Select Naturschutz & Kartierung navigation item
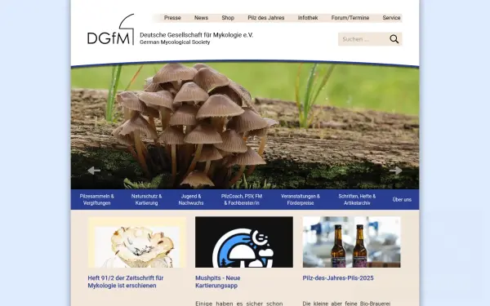490x306 pixels. tap(146, 200)
